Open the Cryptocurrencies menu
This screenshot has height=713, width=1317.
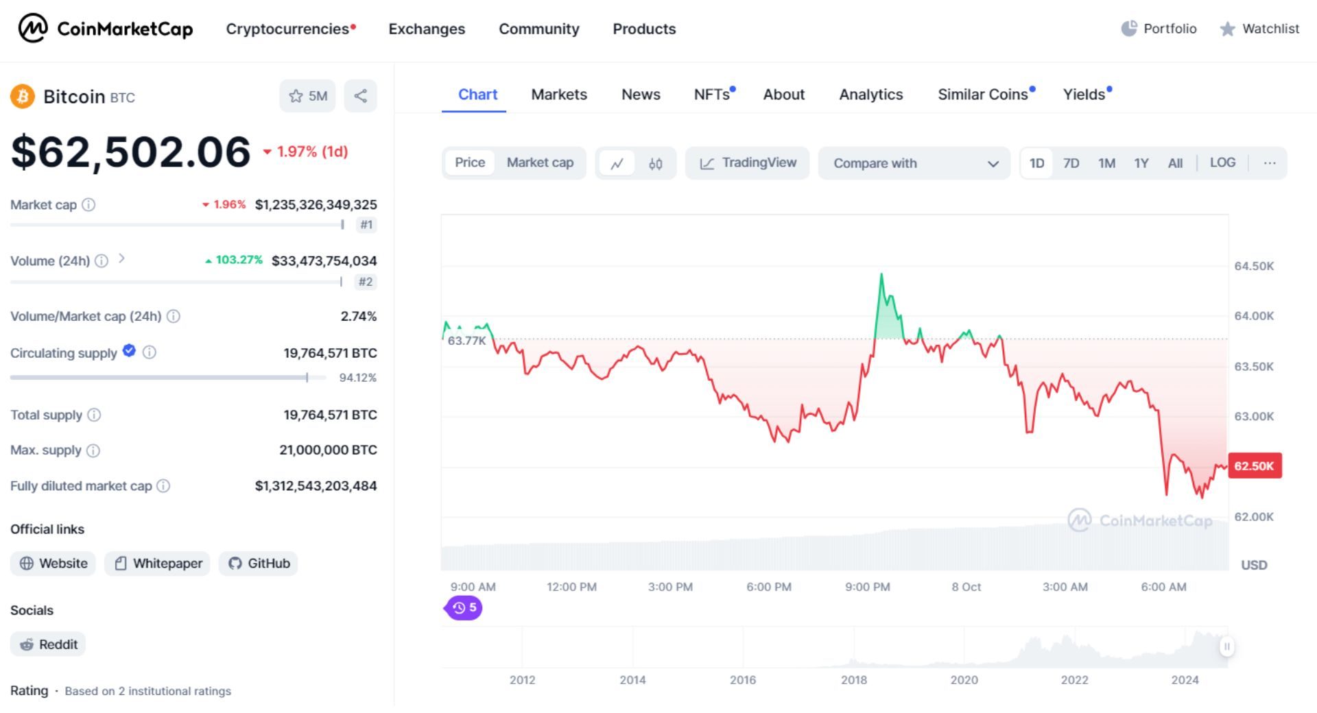(287, 29)
